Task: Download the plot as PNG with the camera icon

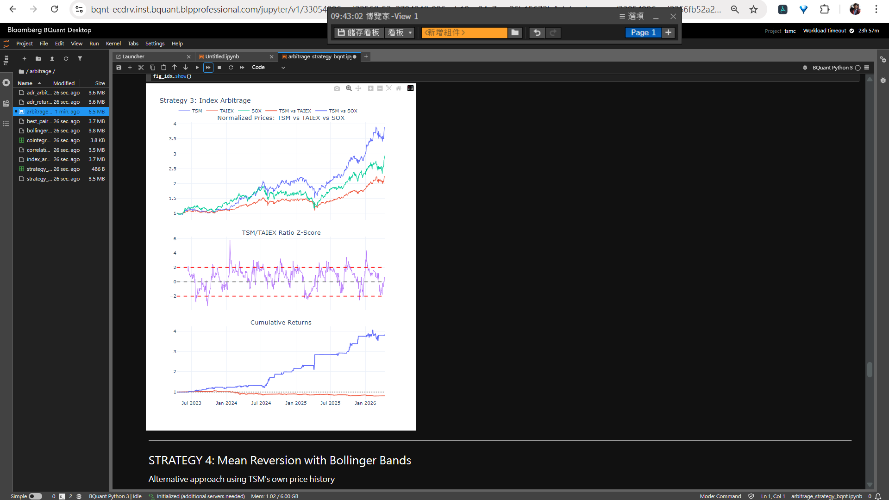Action: (337, 88)
